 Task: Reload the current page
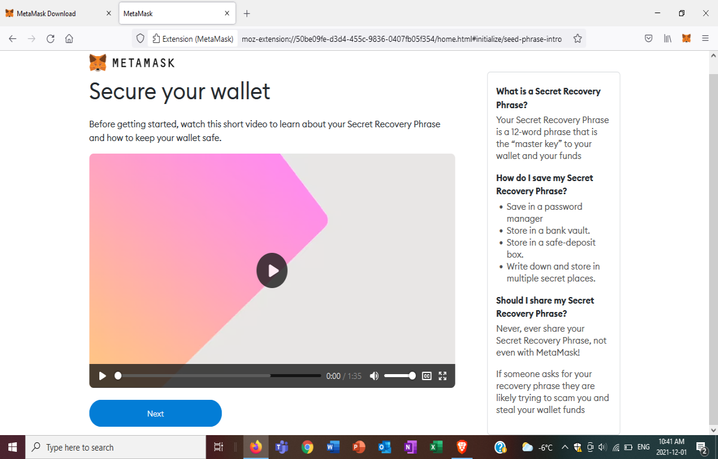pos(50,38)
